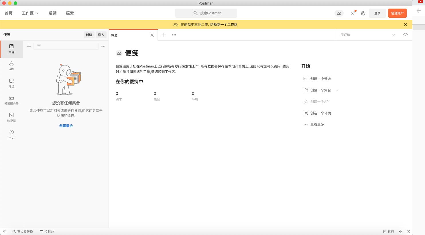This screenshot has height=235, width=425.
Task: Dismiss the yellow workspace banner
Action: pyautogui.click(x=405, y=25)
